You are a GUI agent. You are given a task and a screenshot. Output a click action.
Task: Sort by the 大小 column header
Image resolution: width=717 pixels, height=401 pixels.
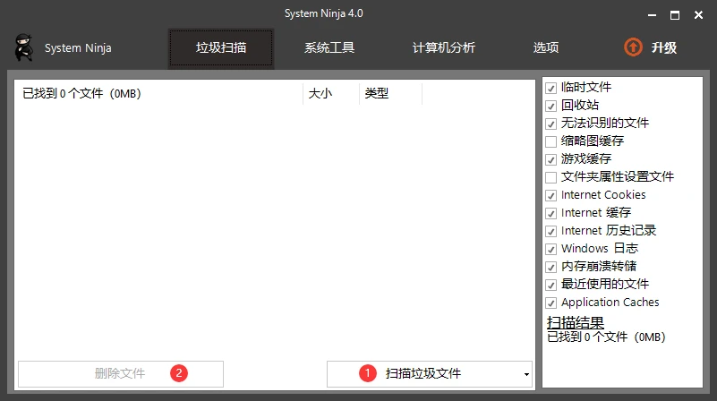[x=330, y=93]
